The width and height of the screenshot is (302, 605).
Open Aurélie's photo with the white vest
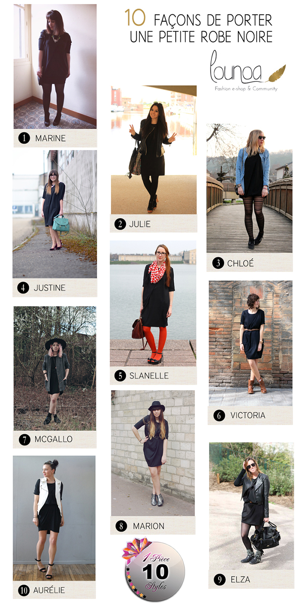tap(54, 518)
